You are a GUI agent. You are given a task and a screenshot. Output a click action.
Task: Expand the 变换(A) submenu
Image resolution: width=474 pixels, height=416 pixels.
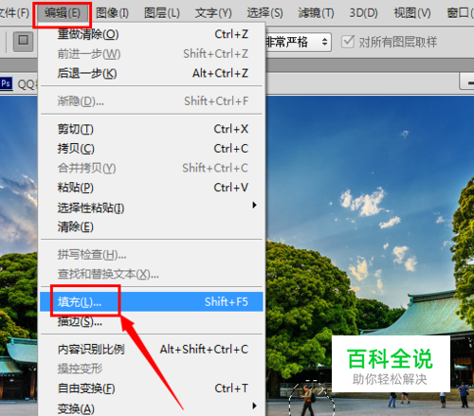152,408
